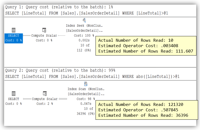Select the SELECT operator icon in Query 2
The height and width of the screenshot is (130, 200).
[14, 94]
